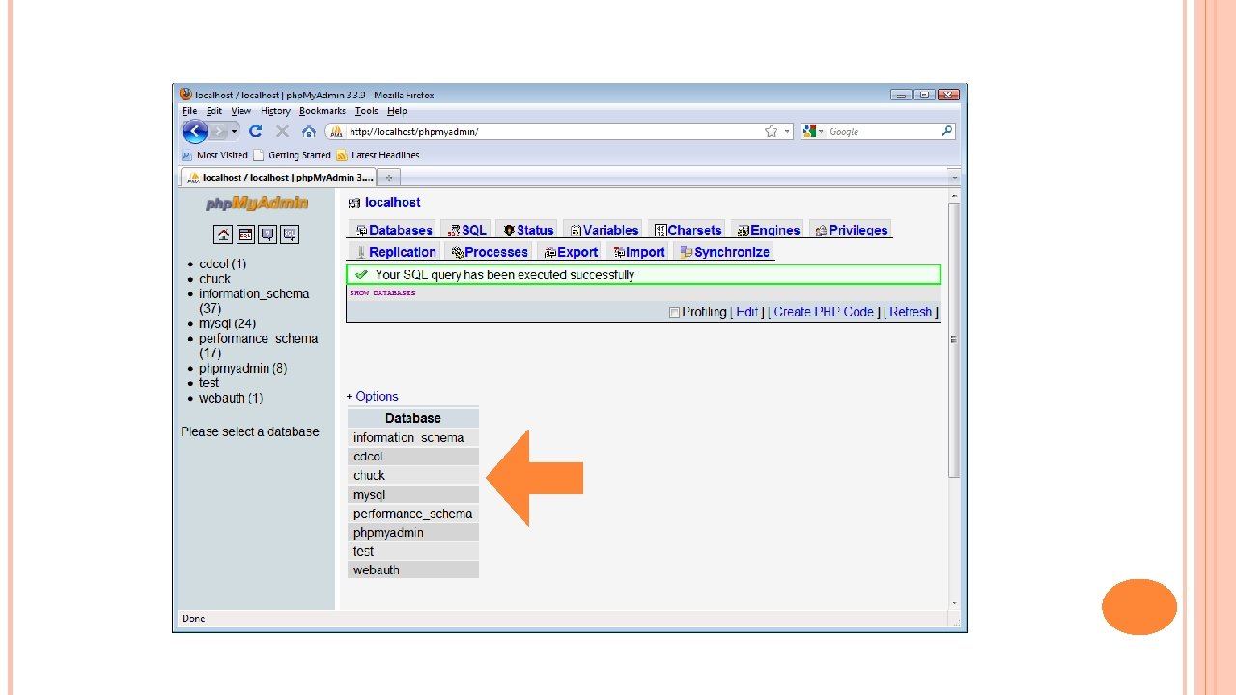This screenshot has height=695, width=1236.
Task: Switch to the Databases tab
Action: pyautogui.click(x=393, y=230)
